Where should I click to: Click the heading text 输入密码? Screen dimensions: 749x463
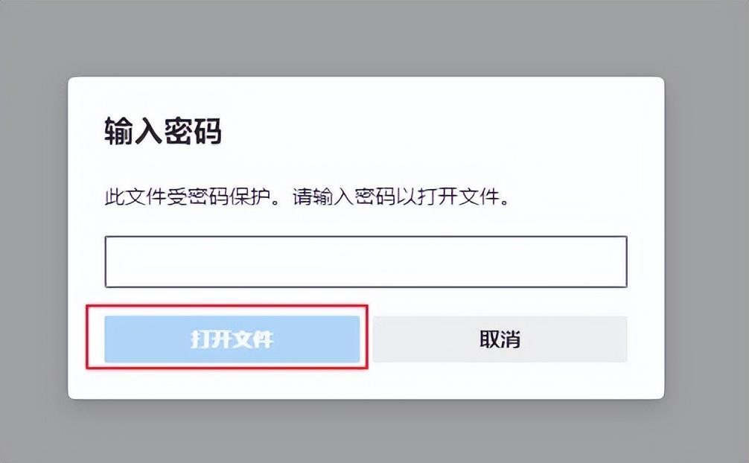(x=163, y=132)
